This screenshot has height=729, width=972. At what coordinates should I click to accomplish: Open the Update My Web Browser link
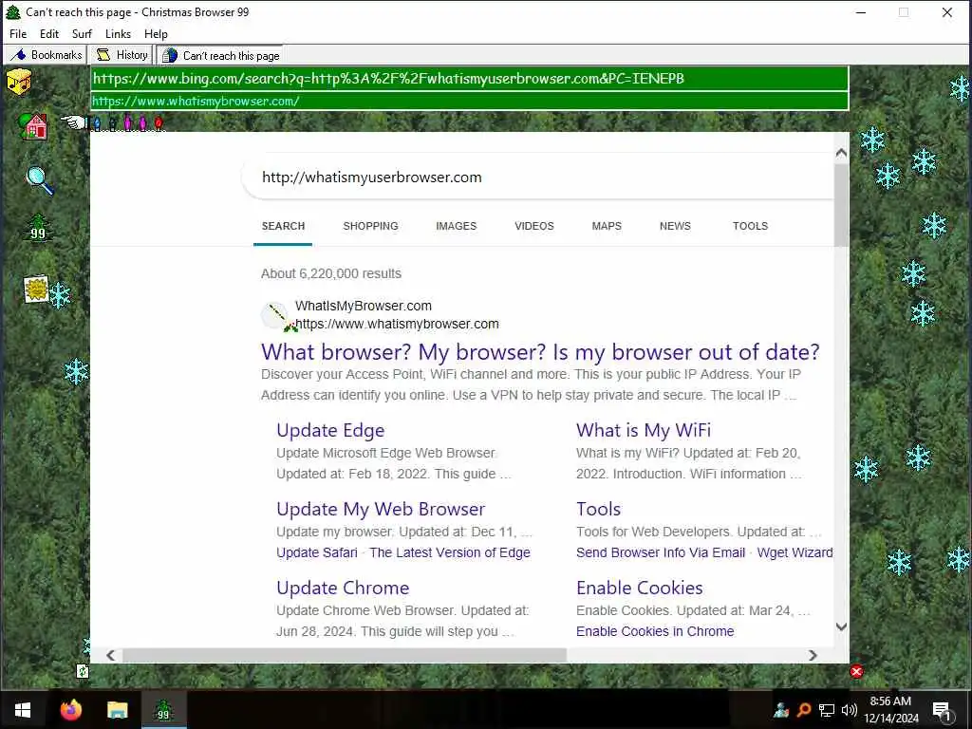pos(381,509)
